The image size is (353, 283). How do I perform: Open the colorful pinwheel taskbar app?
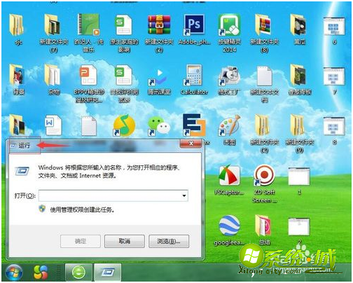click(41, 272)
